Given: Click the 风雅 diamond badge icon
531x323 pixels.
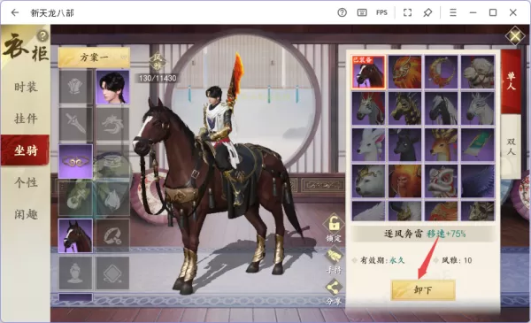Looking at the screenshot, I should pyautogui.click(x=158, y=62).
